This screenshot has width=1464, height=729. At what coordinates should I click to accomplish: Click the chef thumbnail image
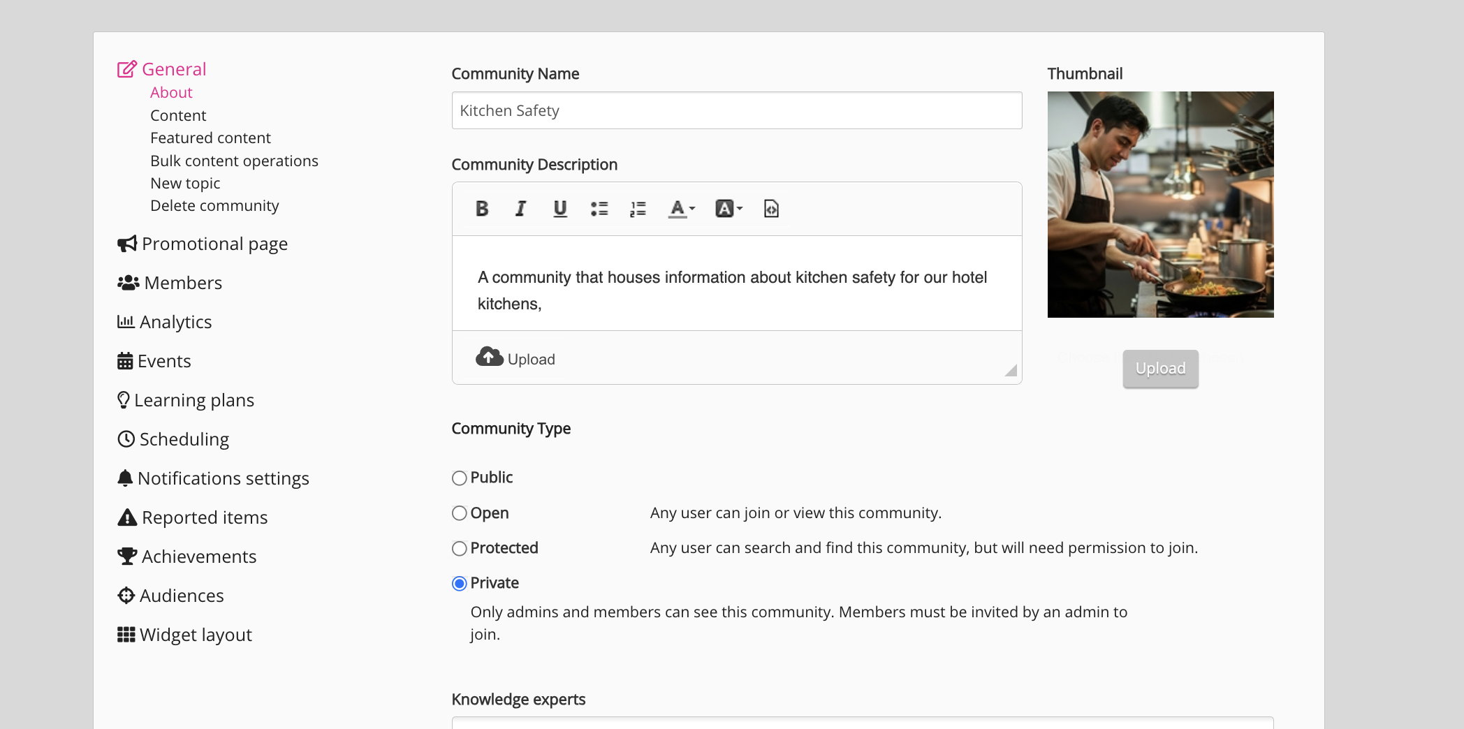[1160, 205]
